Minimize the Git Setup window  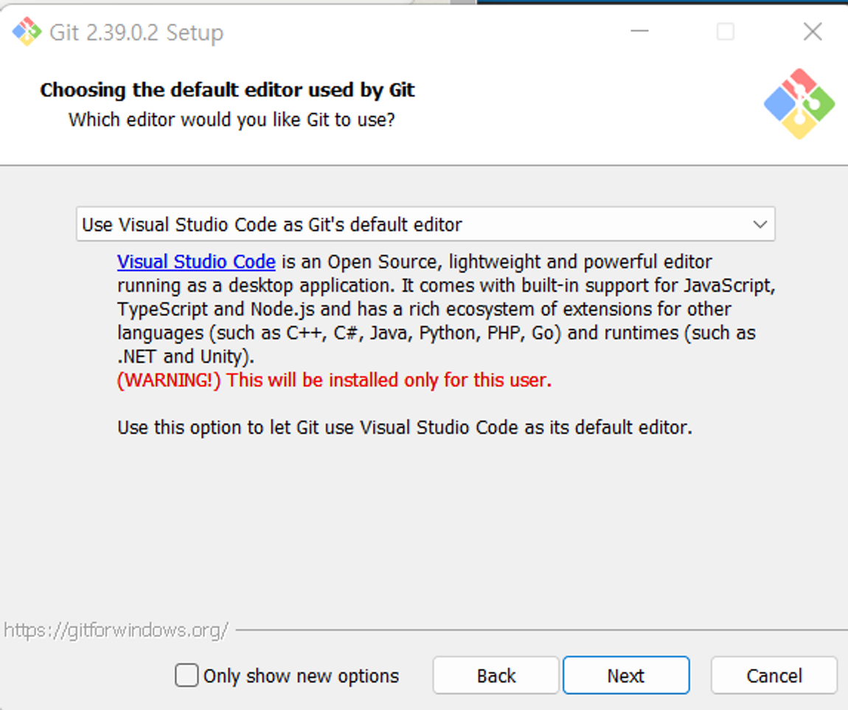639,32
